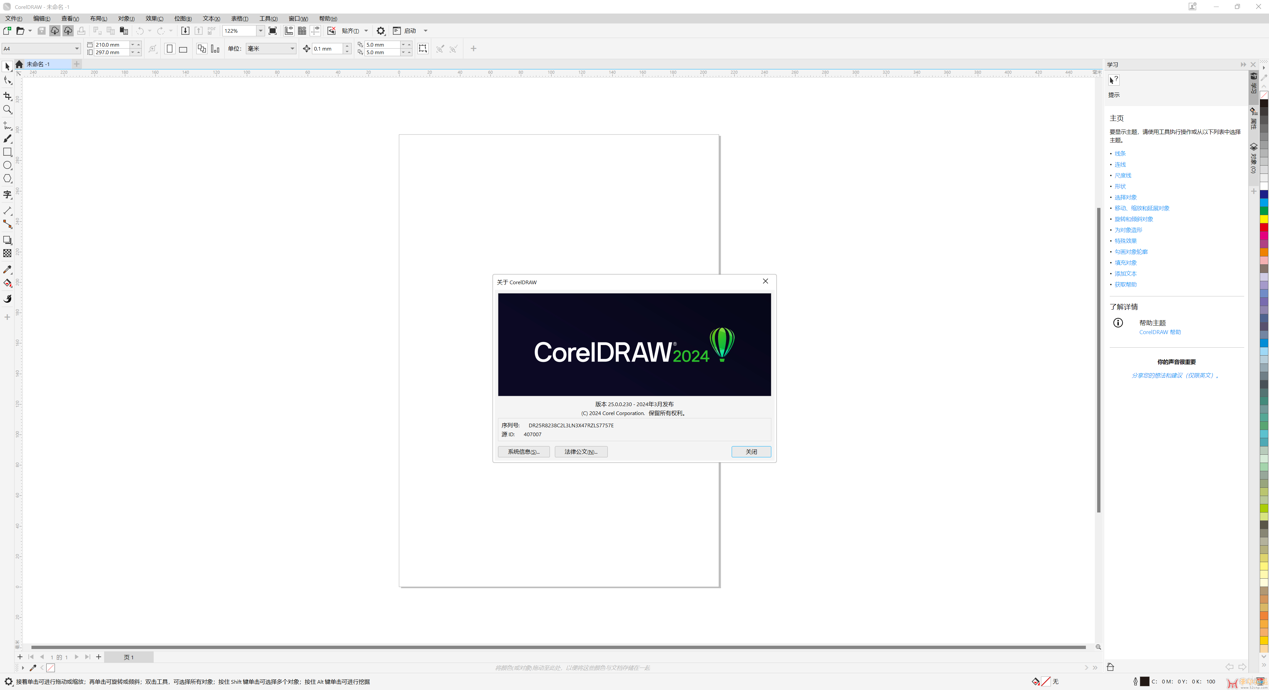Expand the A4 page size dropdown

click(77, 49)
